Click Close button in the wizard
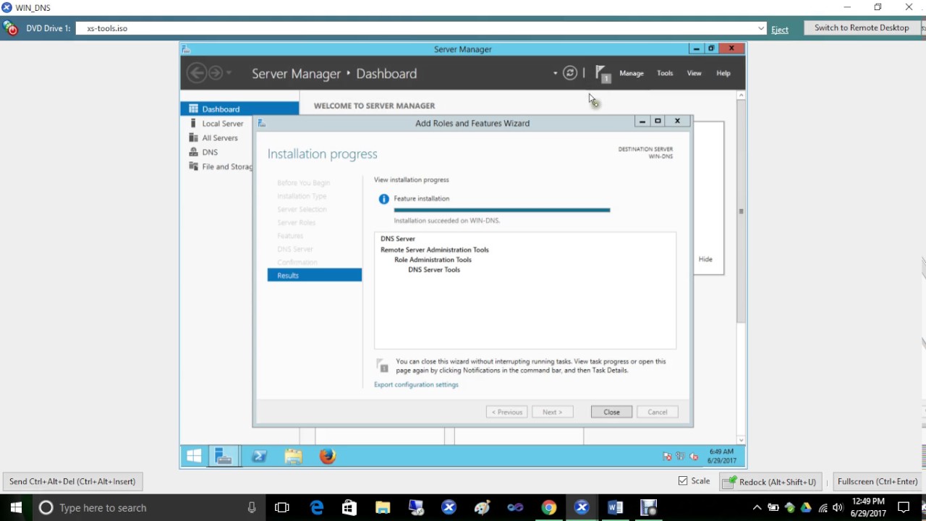 (611, 412)
